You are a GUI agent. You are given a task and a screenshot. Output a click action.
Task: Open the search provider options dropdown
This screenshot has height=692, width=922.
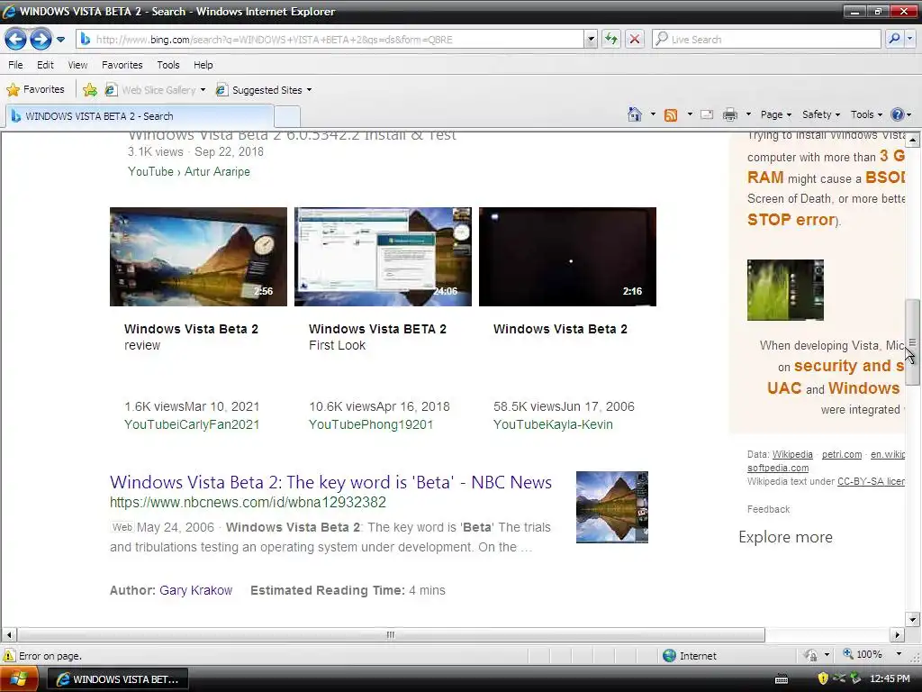pos(909,40)
